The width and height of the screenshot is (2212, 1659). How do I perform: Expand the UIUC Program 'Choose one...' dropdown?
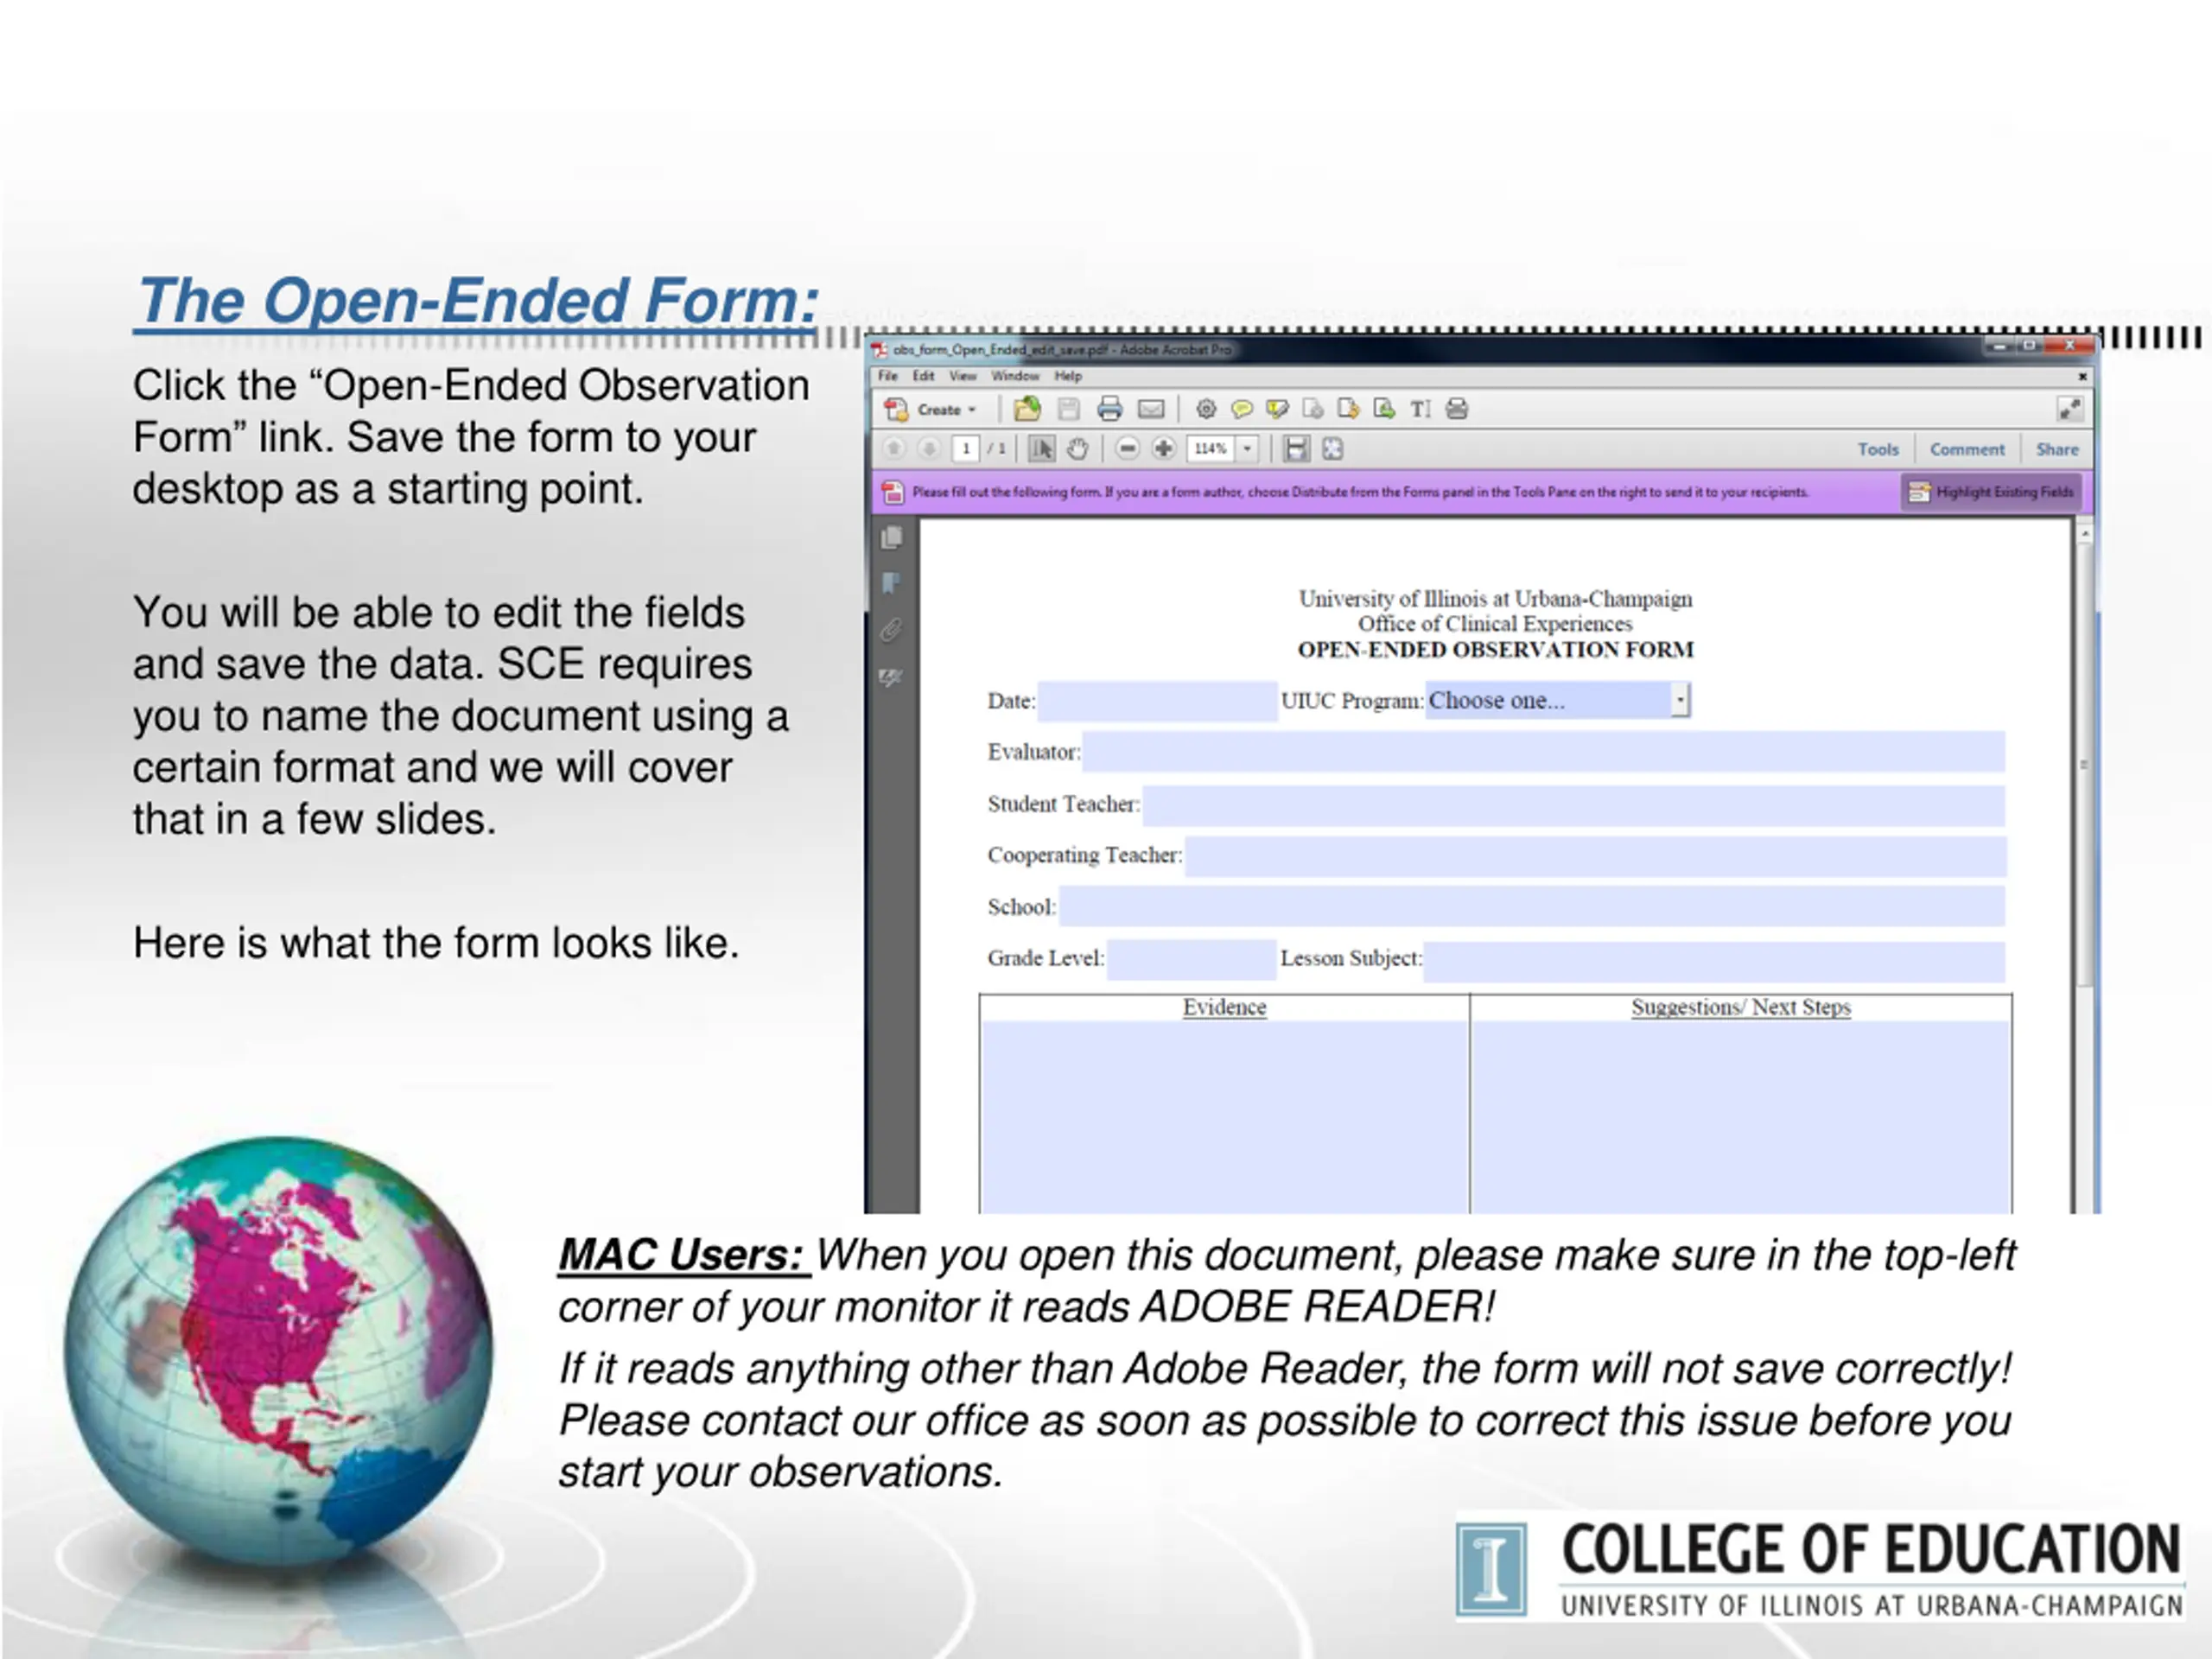point(1680,700)
